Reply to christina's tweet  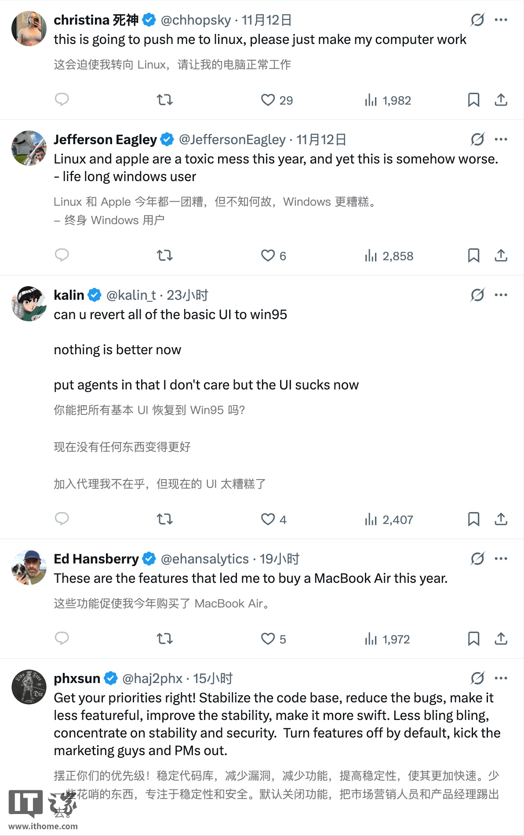point(62,100)
